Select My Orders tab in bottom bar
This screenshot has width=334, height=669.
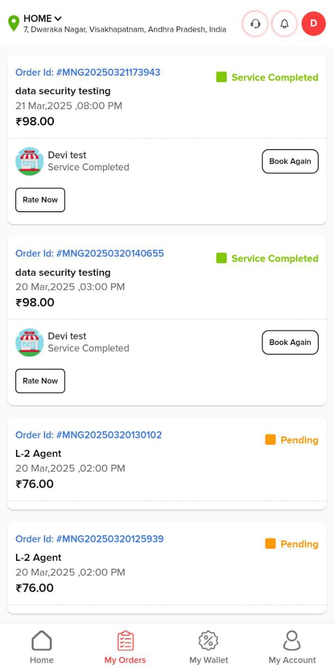(125, 647)
